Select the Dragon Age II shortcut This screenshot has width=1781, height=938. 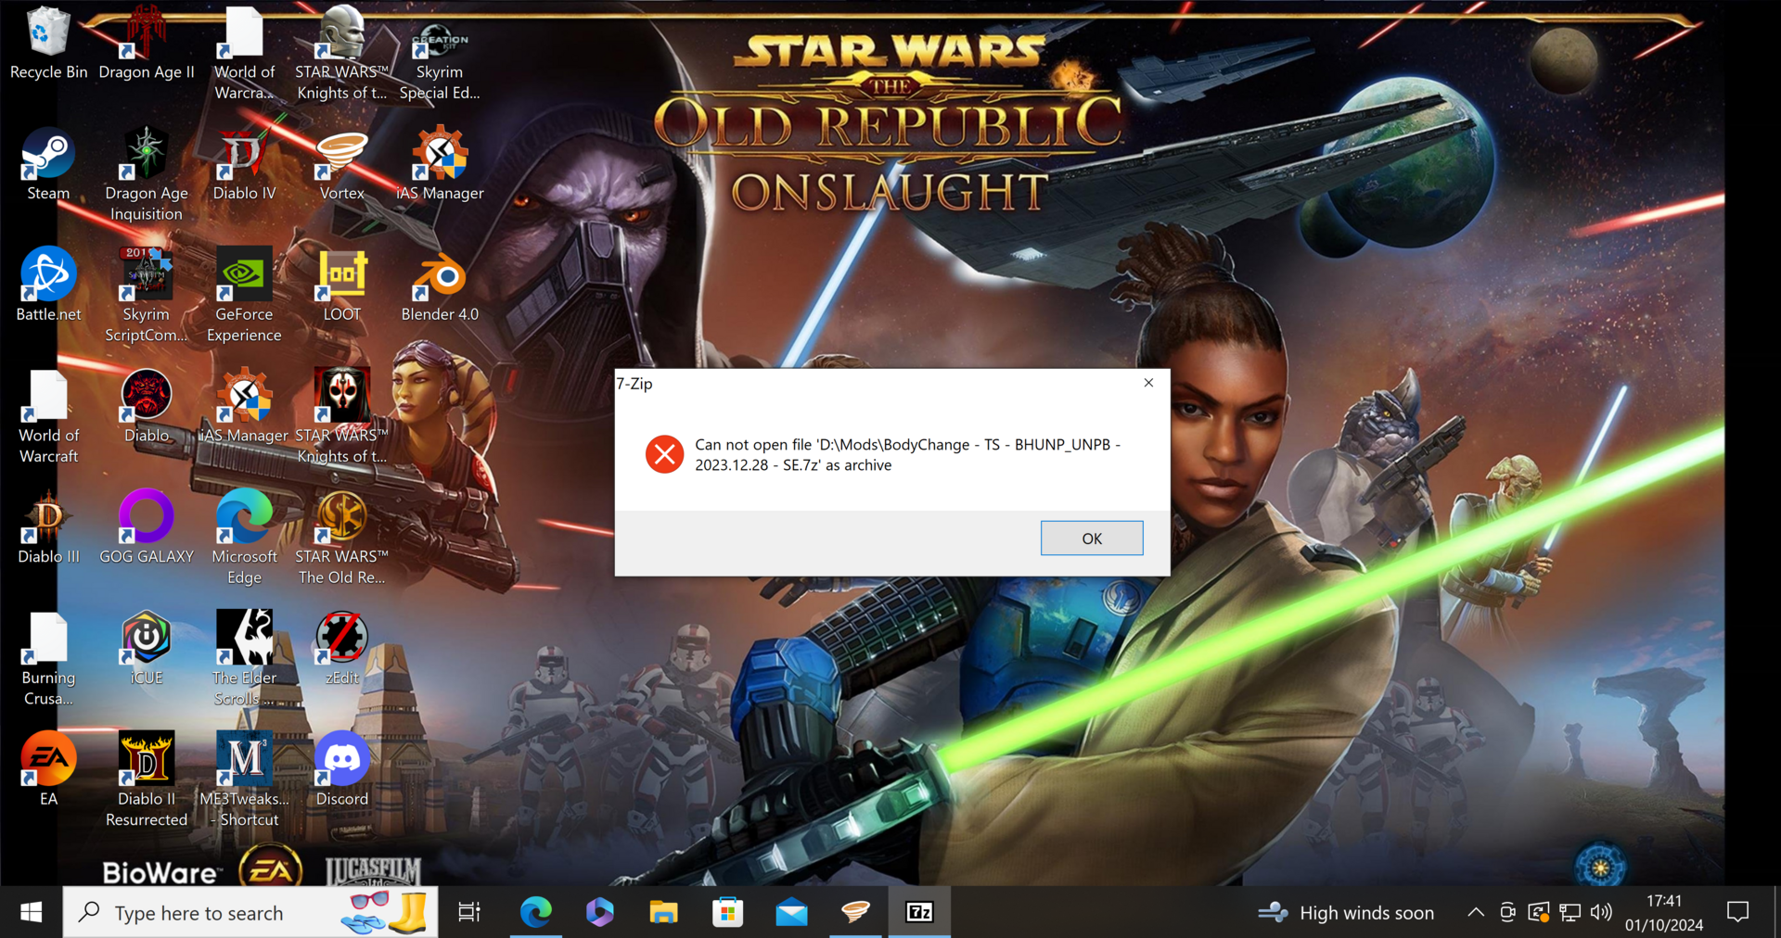[x=147, y=44]
